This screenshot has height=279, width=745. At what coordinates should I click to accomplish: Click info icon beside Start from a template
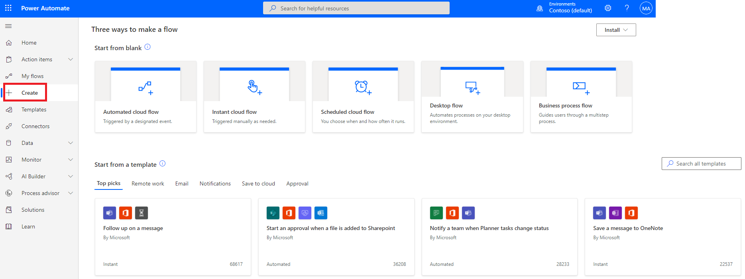163,164
